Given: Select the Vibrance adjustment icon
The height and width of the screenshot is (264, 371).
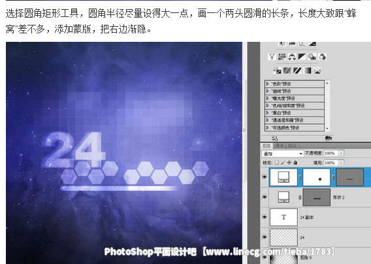Looking at the screenshot, I should (x=272, y=57).
